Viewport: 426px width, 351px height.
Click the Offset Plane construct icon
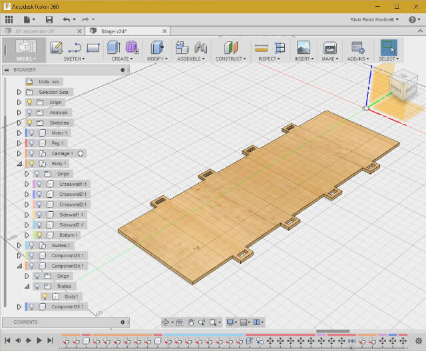point(231,47)
